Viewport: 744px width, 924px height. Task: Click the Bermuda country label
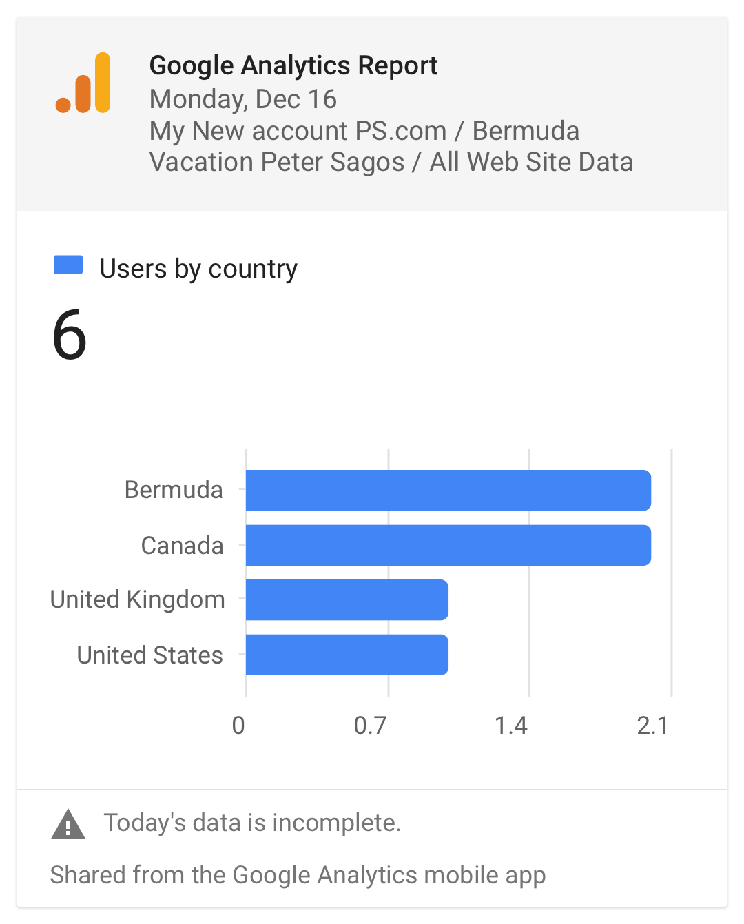(174, 490)
